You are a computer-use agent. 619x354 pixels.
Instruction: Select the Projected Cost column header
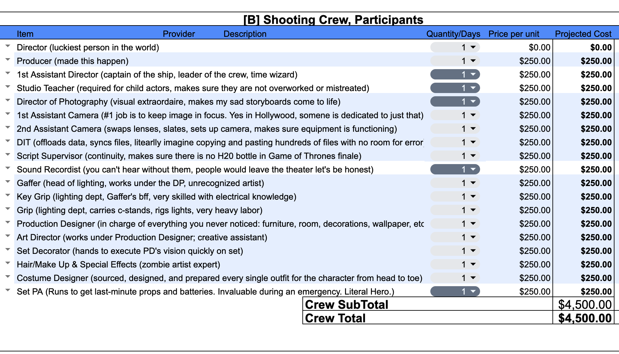coord(583,34)
